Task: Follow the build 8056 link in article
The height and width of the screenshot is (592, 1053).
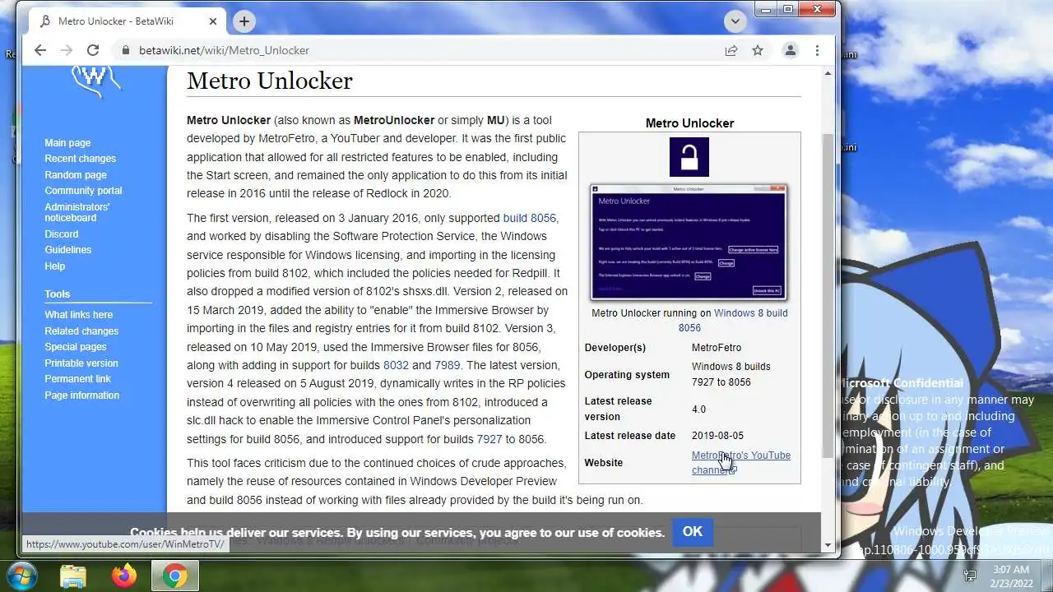Action: (530, 218)
